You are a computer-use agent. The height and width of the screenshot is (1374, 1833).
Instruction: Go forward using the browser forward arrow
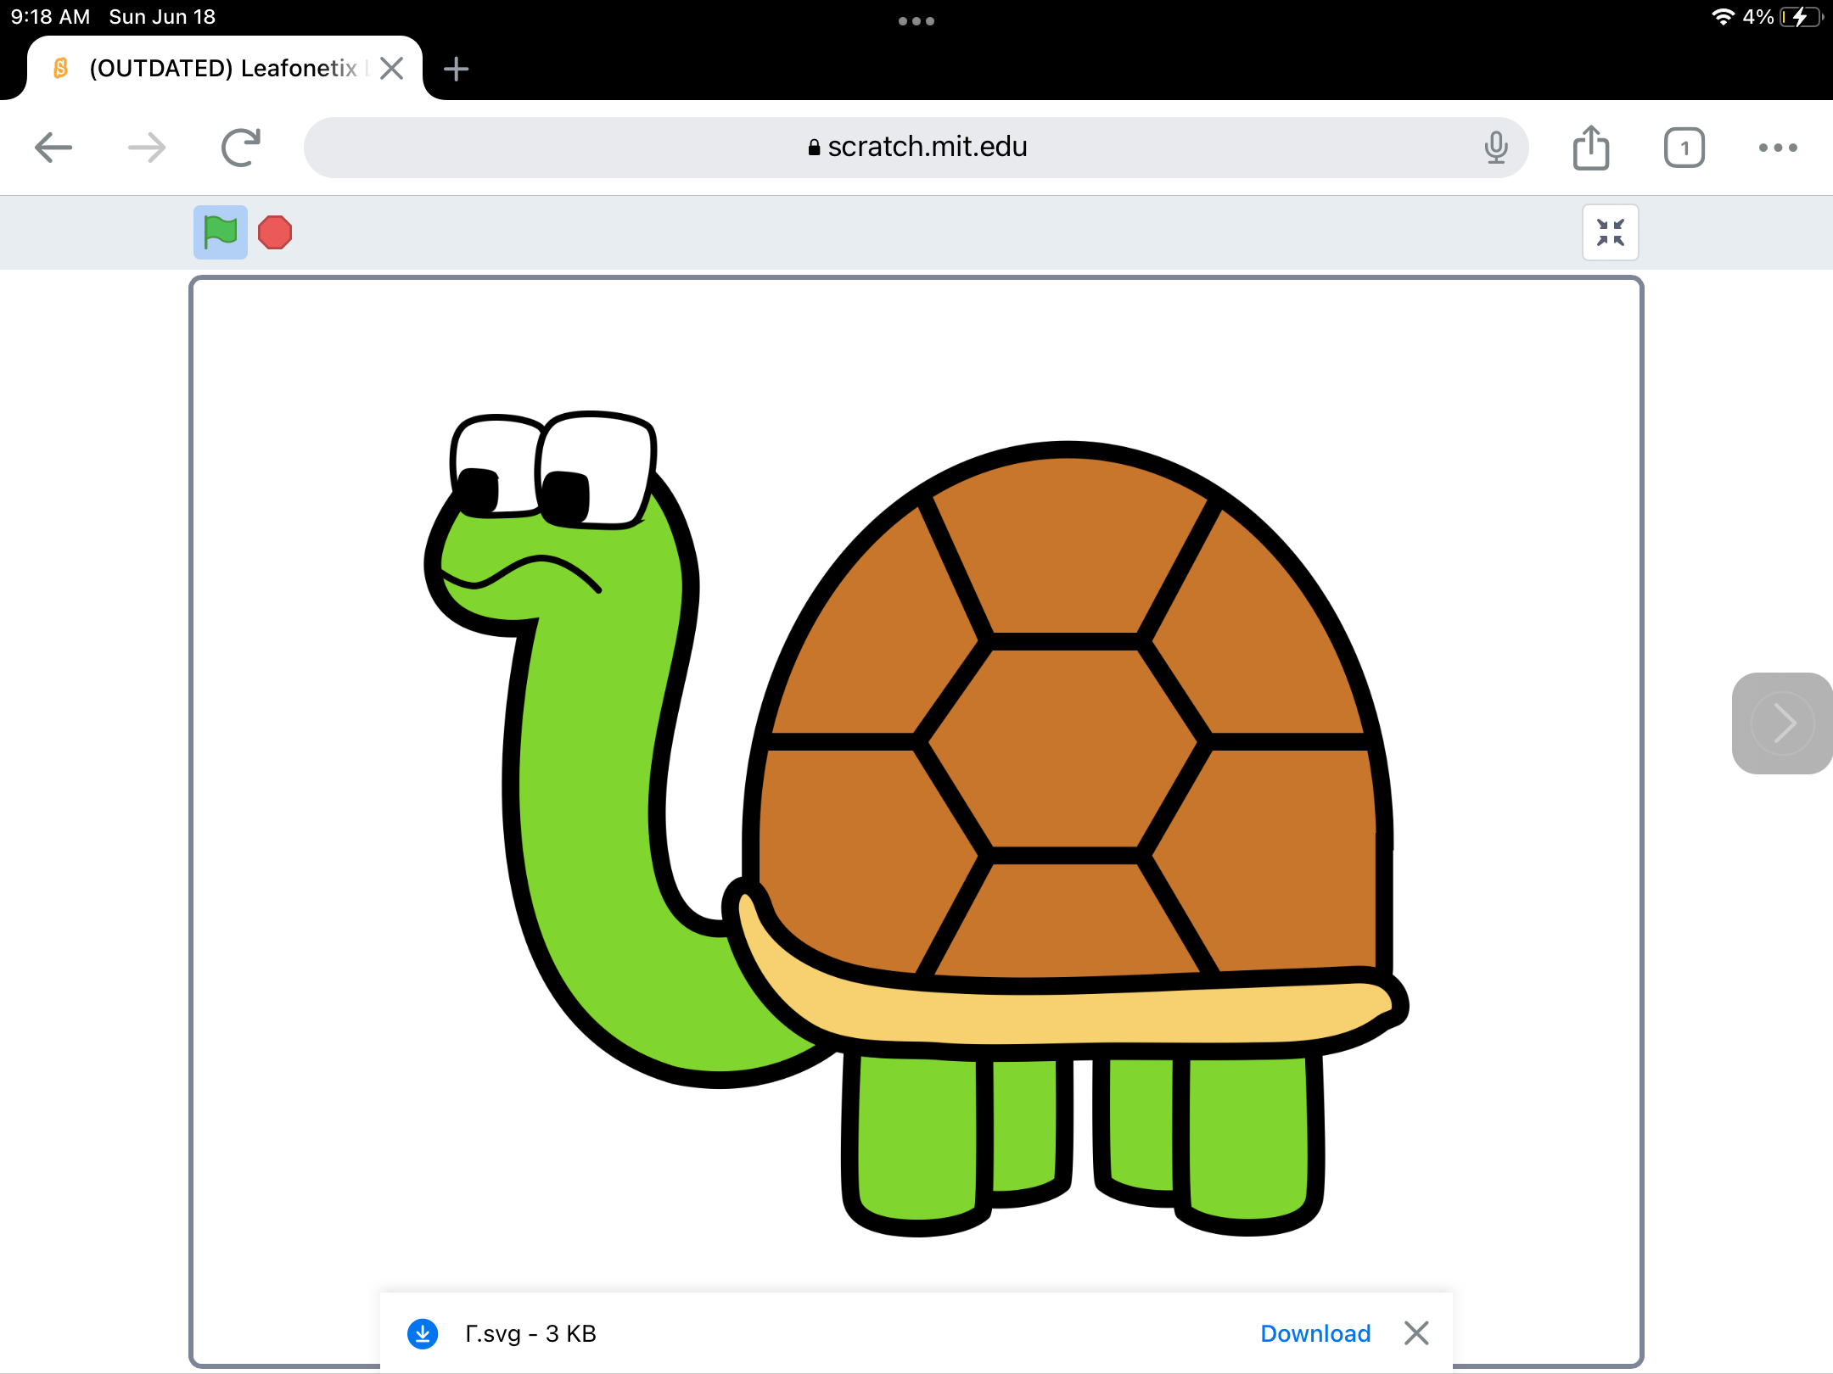click(x=146, y=148)
